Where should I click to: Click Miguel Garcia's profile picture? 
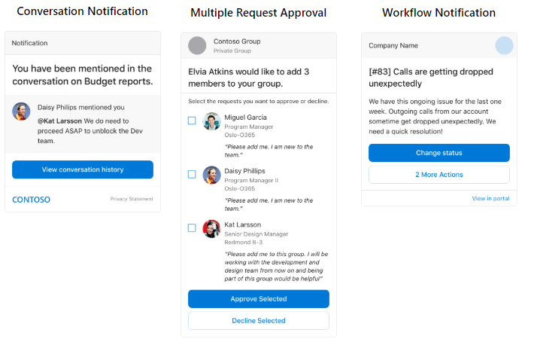212,121
